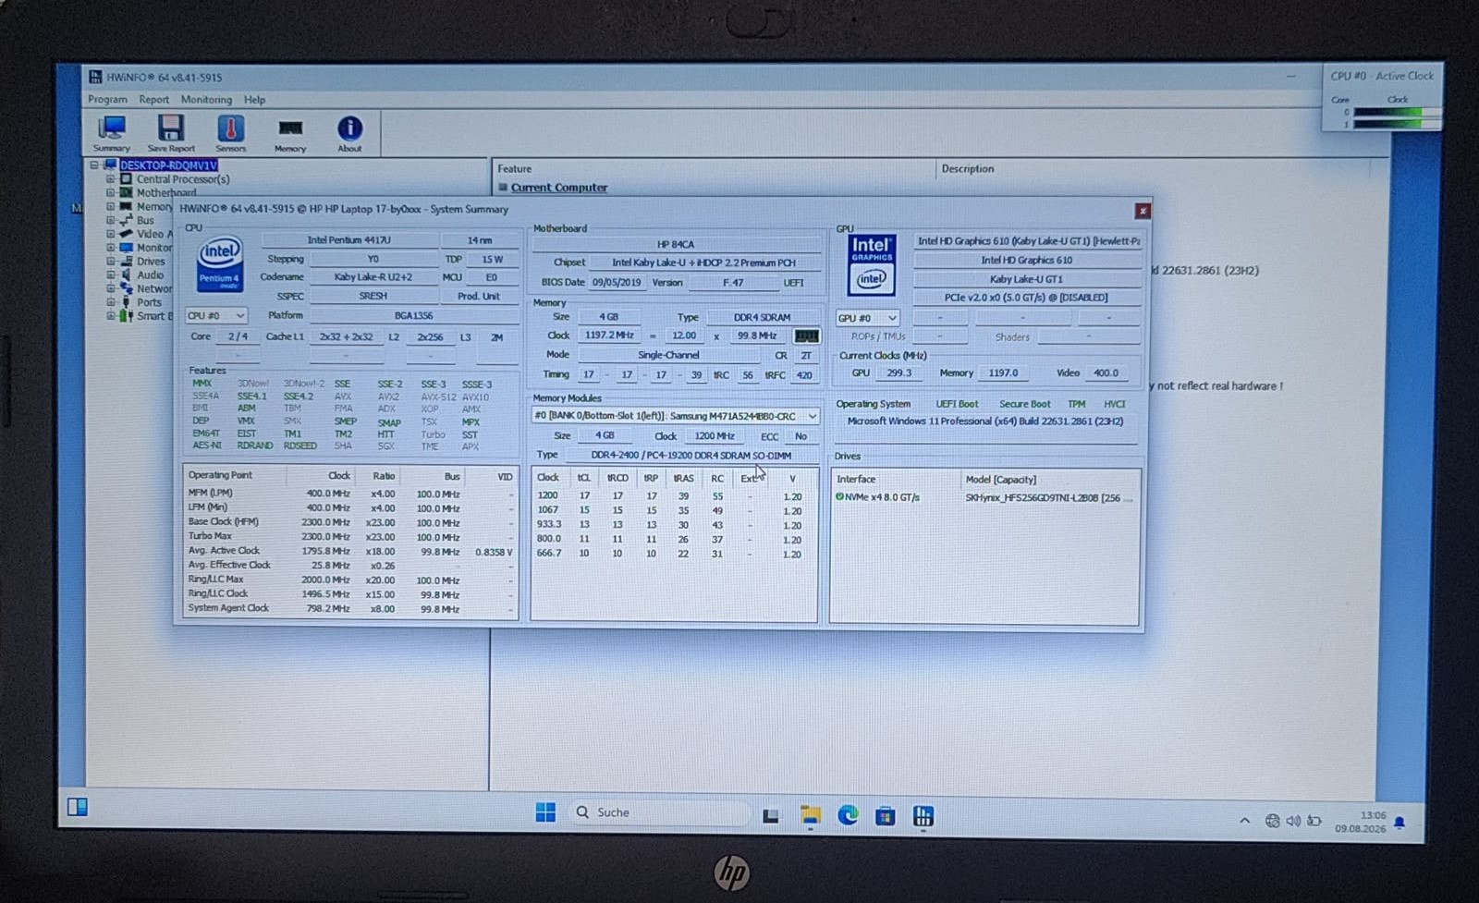Click the Intel Pentium 4 CPU logo
Image resolution: width=1479 pixels, height=903 pixels.
coord(219,263)
